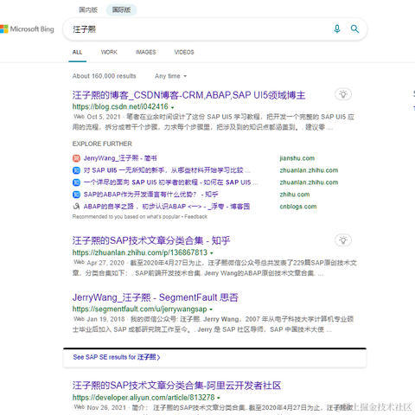
Task: Click the https://zhuanlan.zhihu.com/p/136867813 URL
Action: click(x=140, y=252)
